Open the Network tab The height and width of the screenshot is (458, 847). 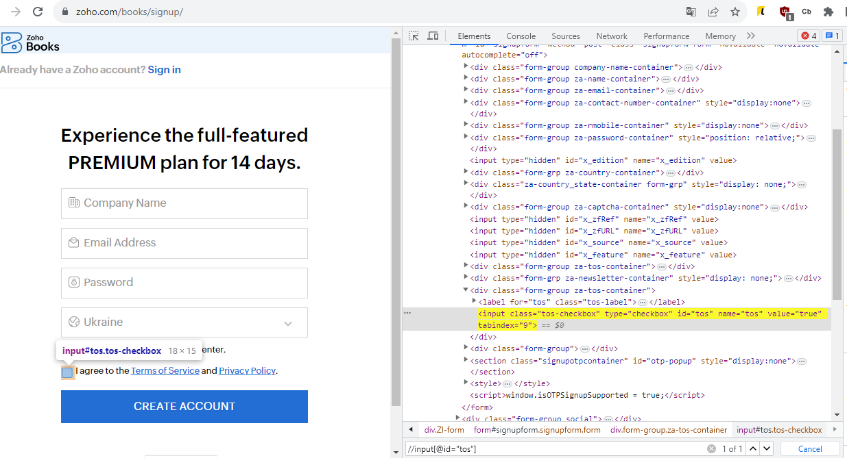611,36
